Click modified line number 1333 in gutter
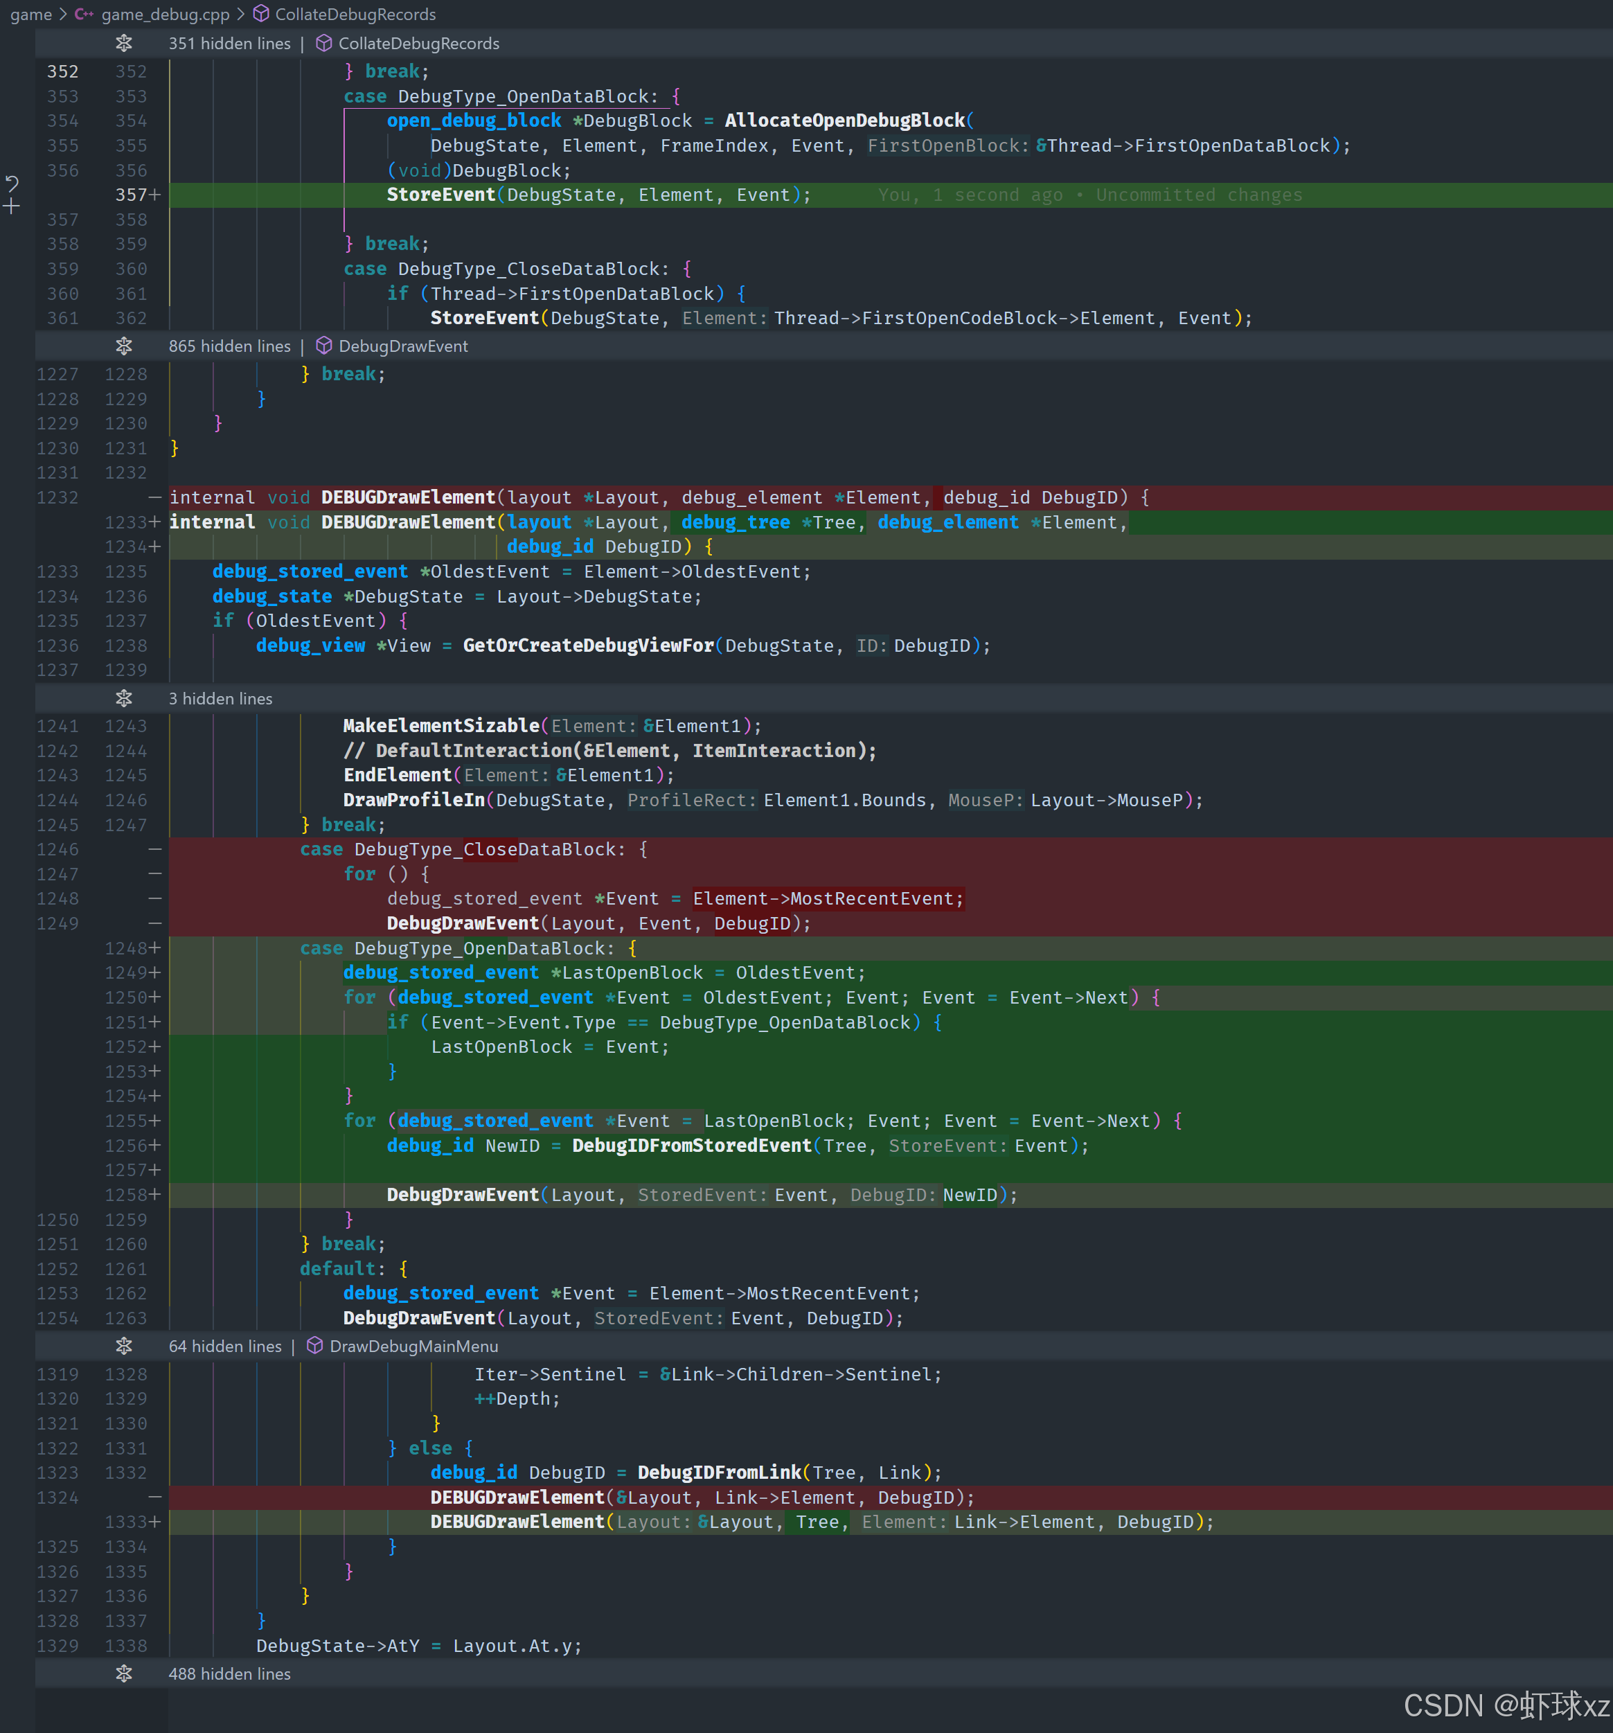Screen dimensions: 1613x1733 [x=126, y=1522]
